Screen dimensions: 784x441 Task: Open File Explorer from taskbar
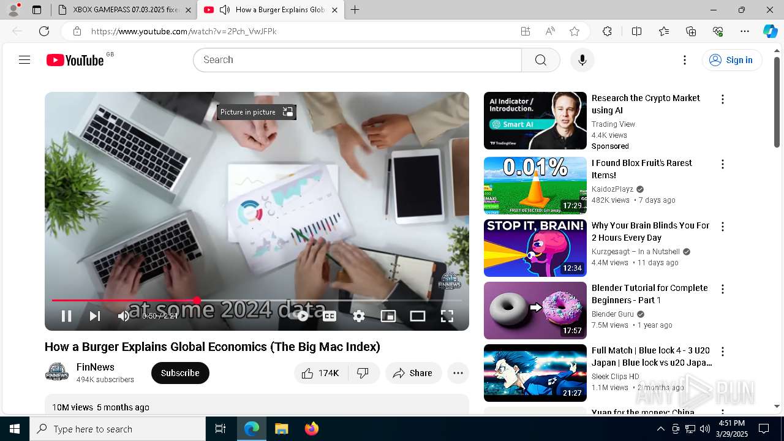tap(281, 429)
